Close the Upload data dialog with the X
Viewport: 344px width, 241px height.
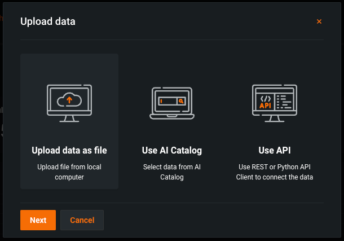point(319,21)
